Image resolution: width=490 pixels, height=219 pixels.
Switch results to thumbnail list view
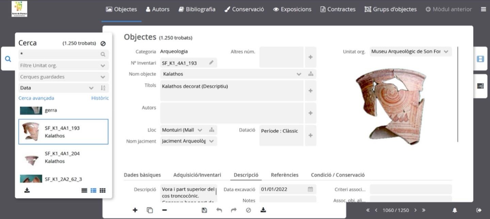tap(93, 190)
